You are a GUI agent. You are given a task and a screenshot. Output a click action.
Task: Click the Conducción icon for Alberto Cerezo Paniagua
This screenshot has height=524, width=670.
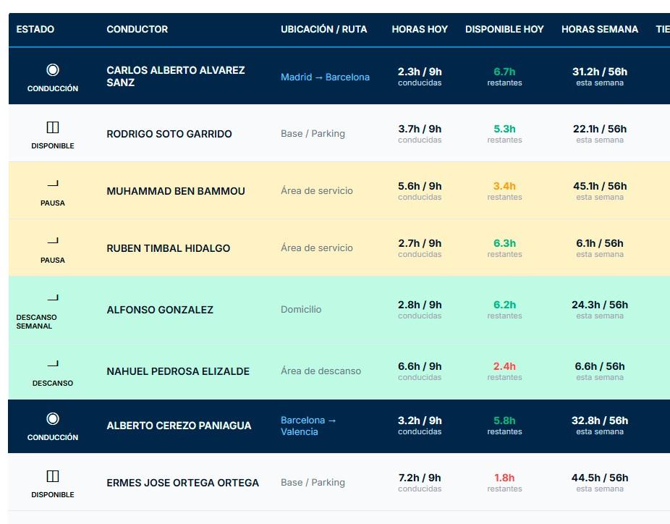pos(53,418)
